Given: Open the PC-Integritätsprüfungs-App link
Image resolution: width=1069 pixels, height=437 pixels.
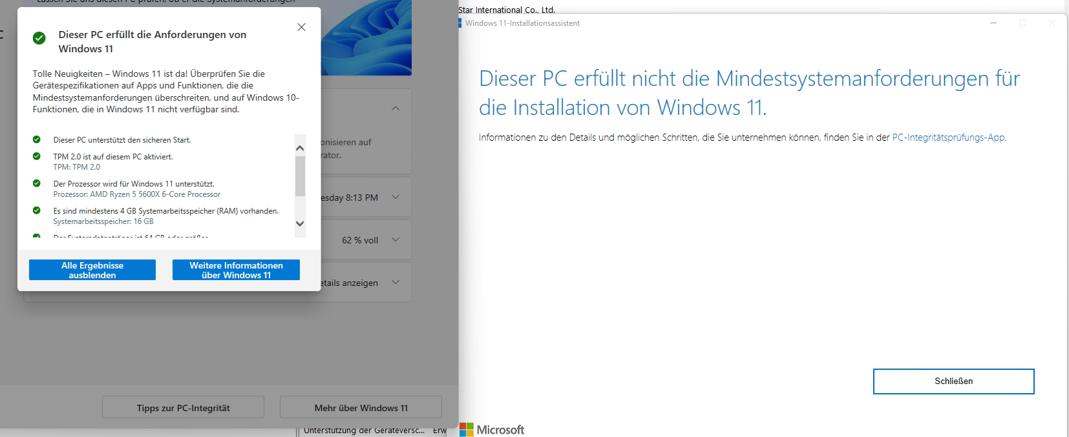Looking at the screenshot, I should tap(948, 137).
